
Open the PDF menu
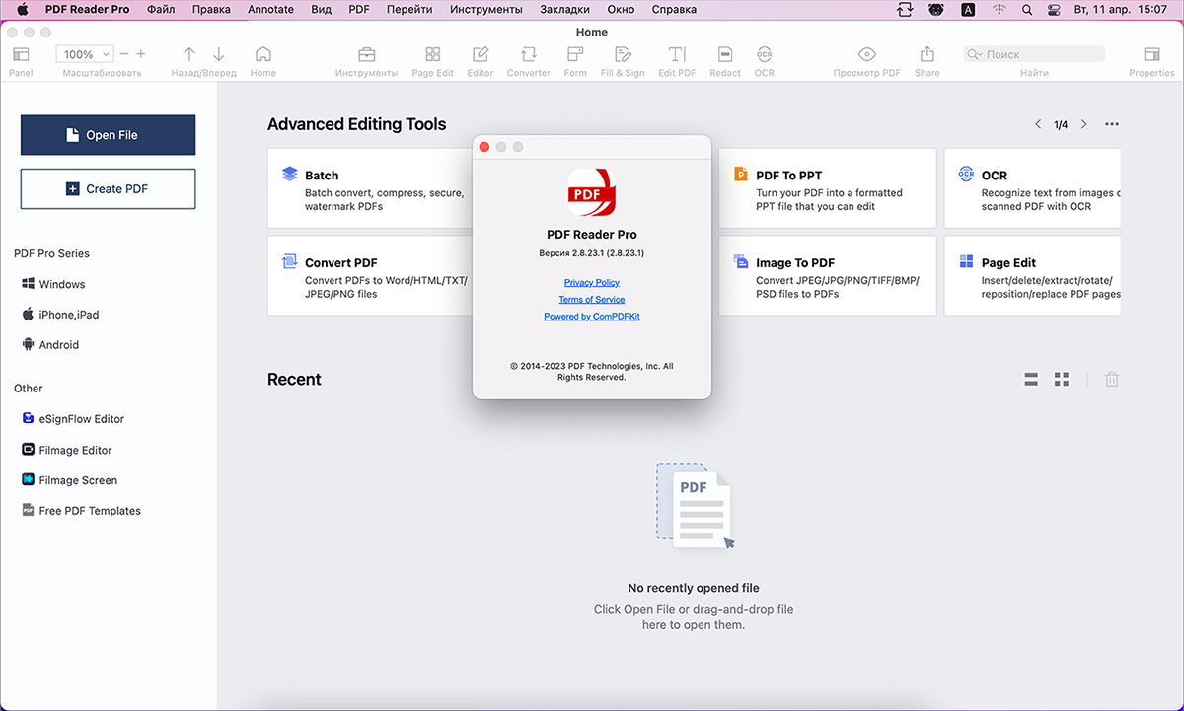[x=359, y=10]
